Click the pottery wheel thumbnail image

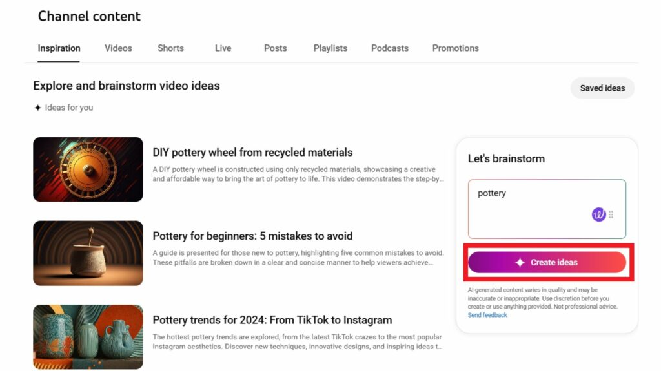pyautogui.click(x=88, y=169)
